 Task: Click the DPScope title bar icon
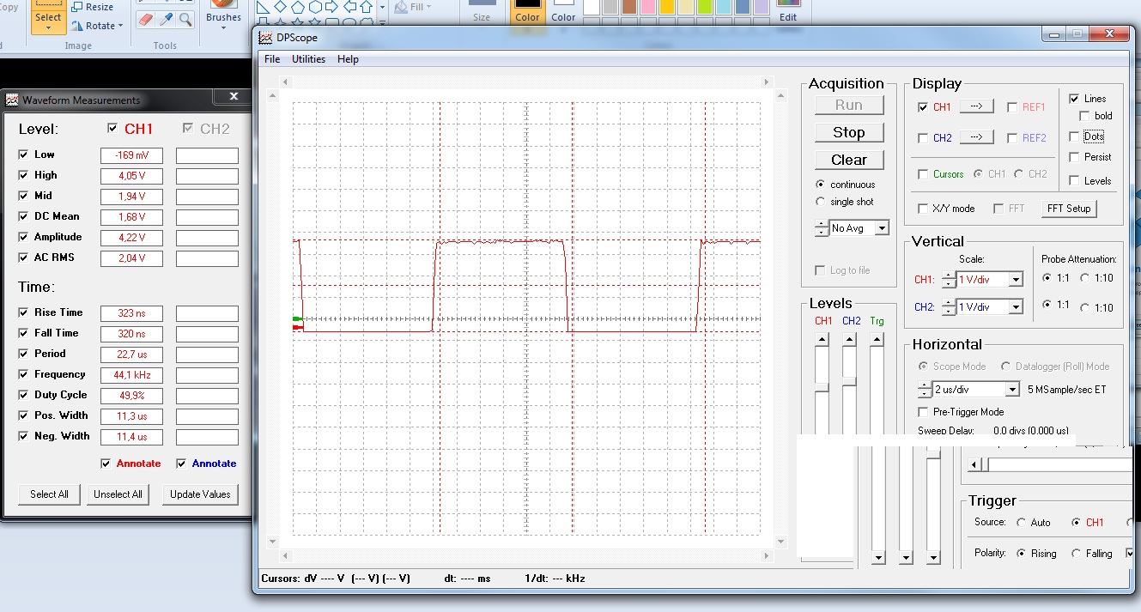click(x=265, y=38)
